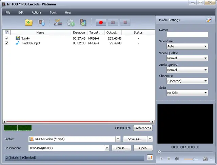
Task: Click the 25.49MB output size cell
Action: click(x=115, y=43)
